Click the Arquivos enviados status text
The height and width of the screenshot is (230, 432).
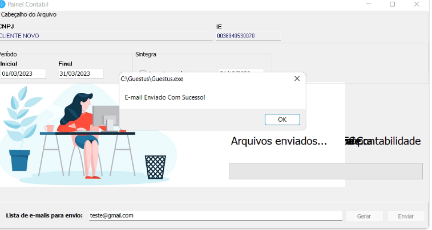pyautogui.click(x=278, y=141)
